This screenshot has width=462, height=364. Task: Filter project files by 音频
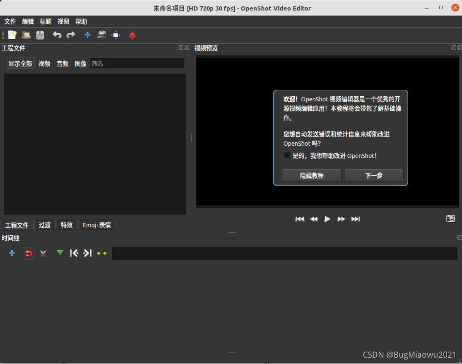coord(63,63)
